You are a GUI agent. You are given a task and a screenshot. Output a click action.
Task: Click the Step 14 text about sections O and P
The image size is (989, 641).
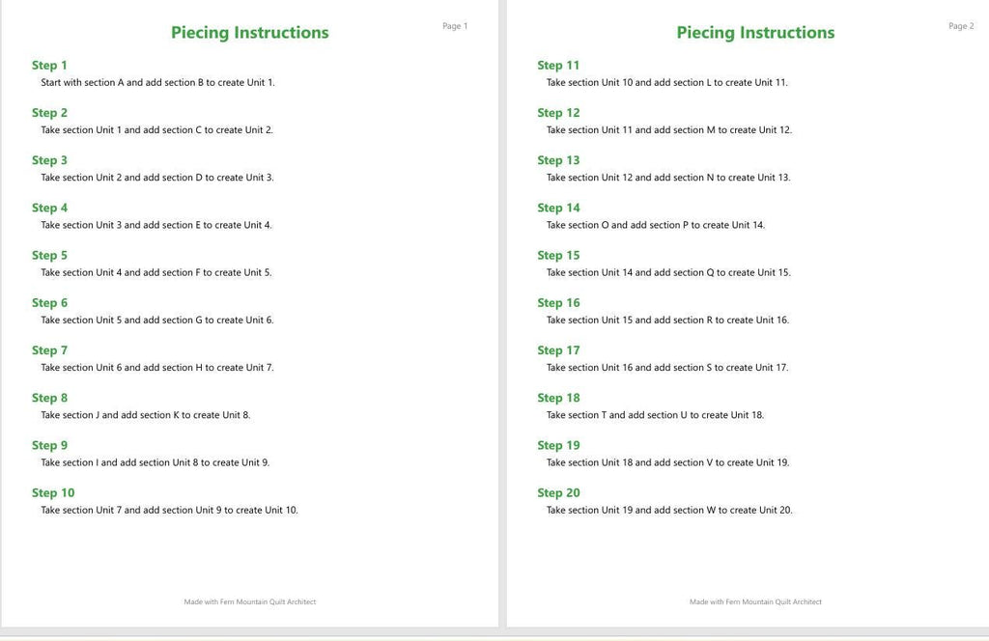[x=656, y=225]
